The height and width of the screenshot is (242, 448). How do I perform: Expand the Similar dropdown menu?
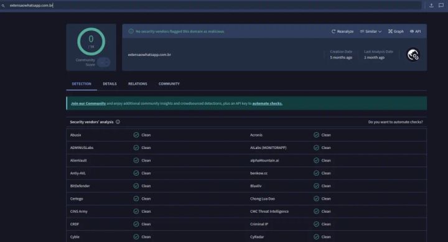371,32
